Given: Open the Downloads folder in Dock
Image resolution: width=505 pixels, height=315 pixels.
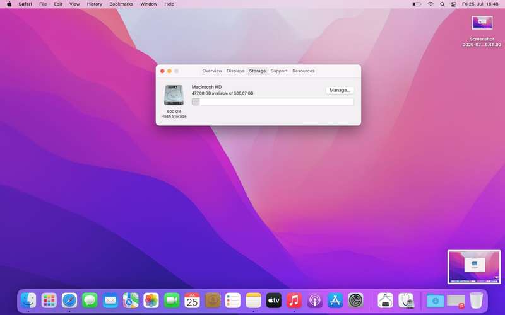Looking at the screenshot, I should [x=435, y=301].
